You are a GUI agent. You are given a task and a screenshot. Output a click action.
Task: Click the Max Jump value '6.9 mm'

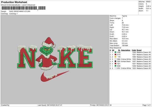tap(125, 43)
